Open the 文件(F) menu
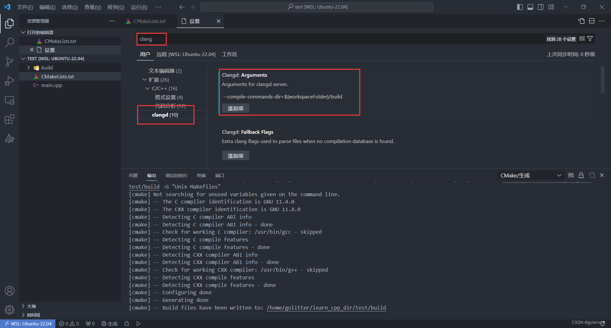This screenshot has width=611, height=328. (25, 7)
